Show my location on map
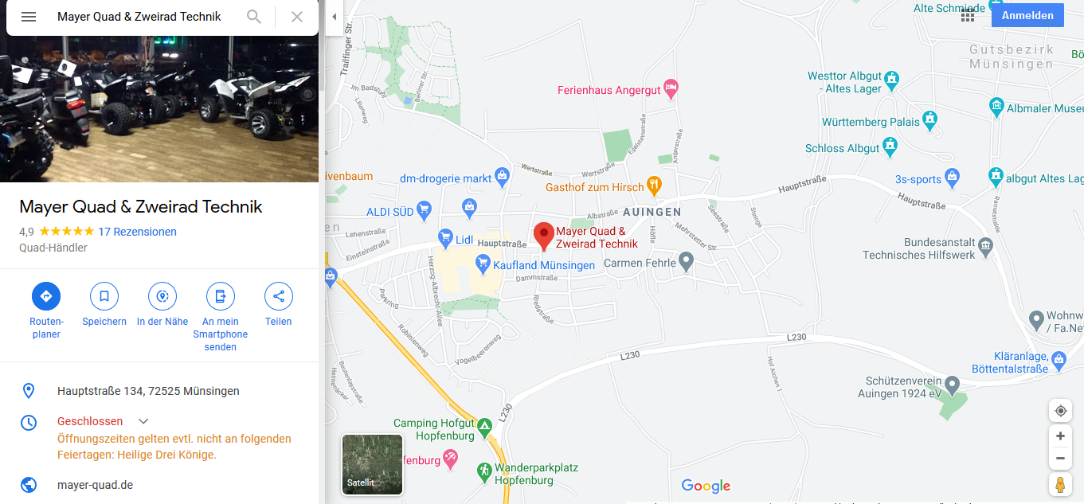Viewport: 1084px width, 504px height. pos(1060,411)
